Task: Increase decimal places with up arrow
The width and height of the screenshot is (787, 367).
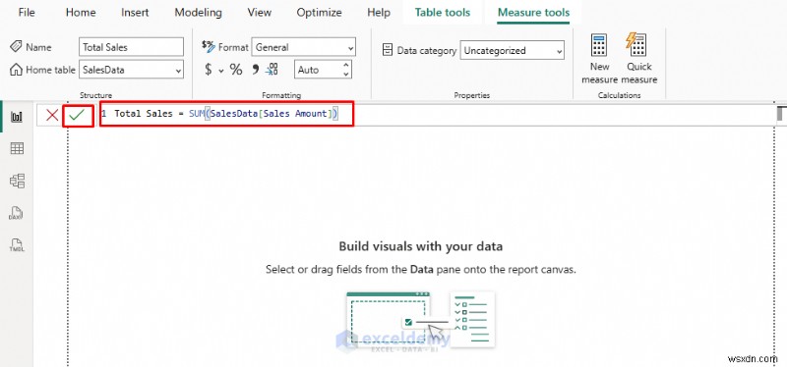Action: 346,65
